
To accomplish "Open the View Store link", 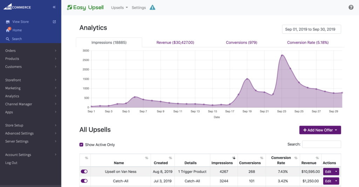I will pyautogui.click(x=21, y=22).
